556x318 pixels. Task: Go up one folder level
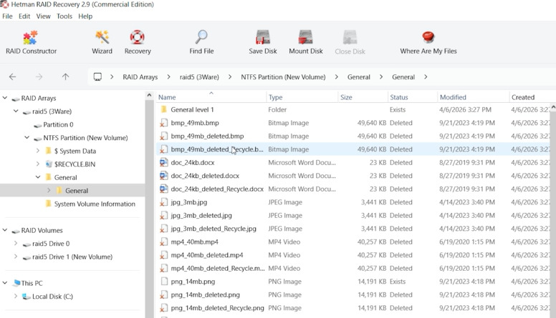click(x=65, y=76)
